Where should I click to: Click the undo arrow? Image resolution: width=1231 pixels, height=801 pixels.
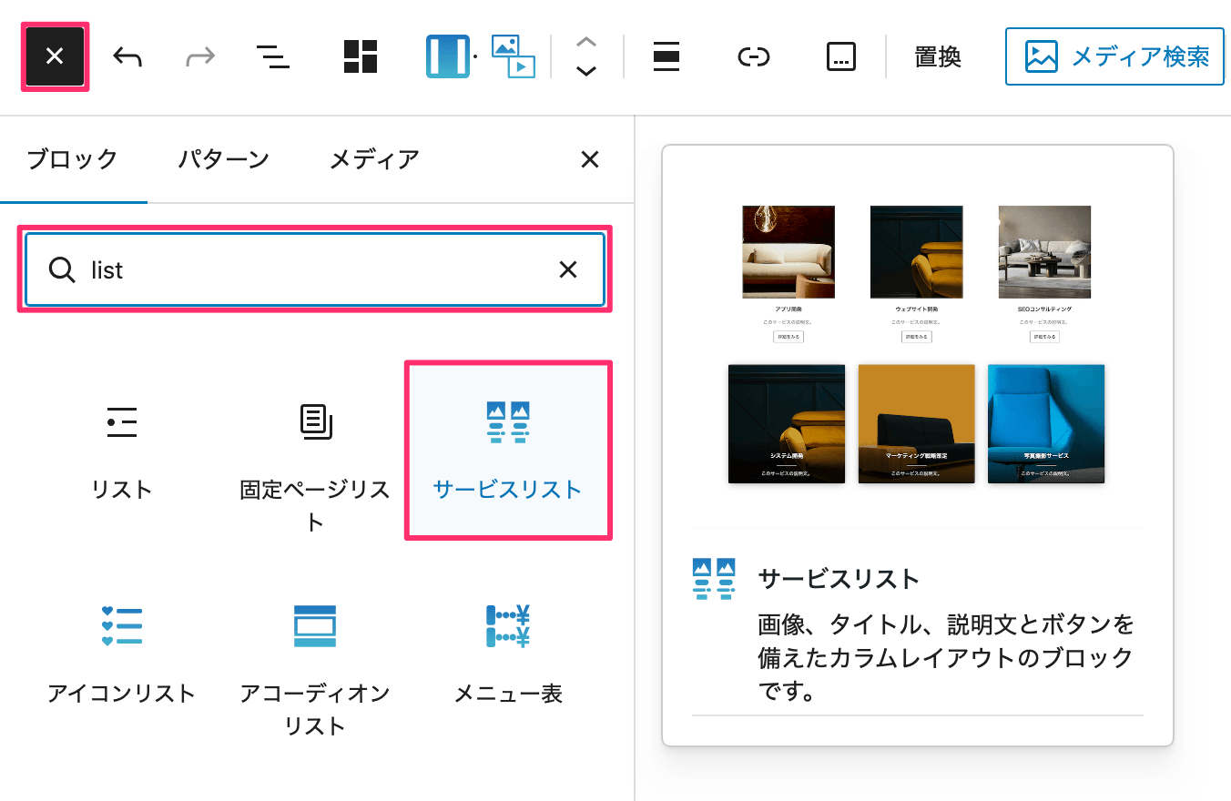(x=127, y=56)
